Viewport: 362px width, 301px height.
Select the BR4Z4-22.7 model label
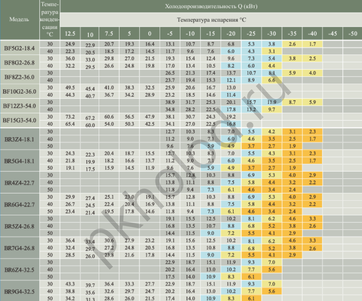(x=19, y=182)
